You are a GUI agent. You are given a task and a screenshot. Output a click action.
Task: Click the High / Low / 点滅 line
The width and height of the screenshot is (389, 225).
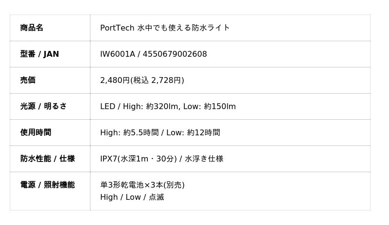(x=132, y=197)
